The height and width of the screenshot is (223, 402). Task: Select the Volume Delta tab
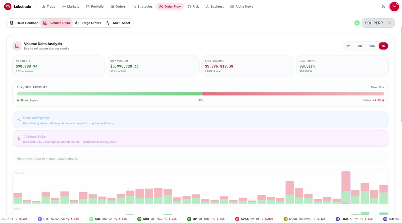(57, 23)
